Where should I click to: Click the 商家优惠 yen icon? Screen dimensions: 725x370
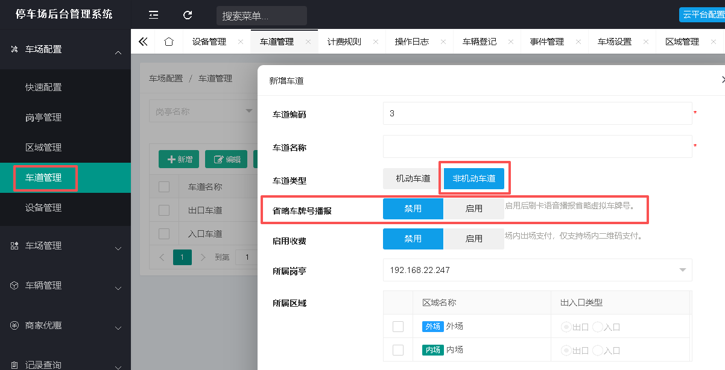(x=14, y=325)
